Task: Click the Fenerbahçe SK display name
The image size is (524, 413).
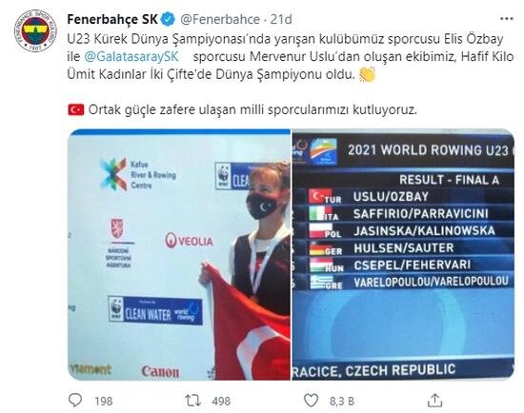Action: (x=112, y=19)
